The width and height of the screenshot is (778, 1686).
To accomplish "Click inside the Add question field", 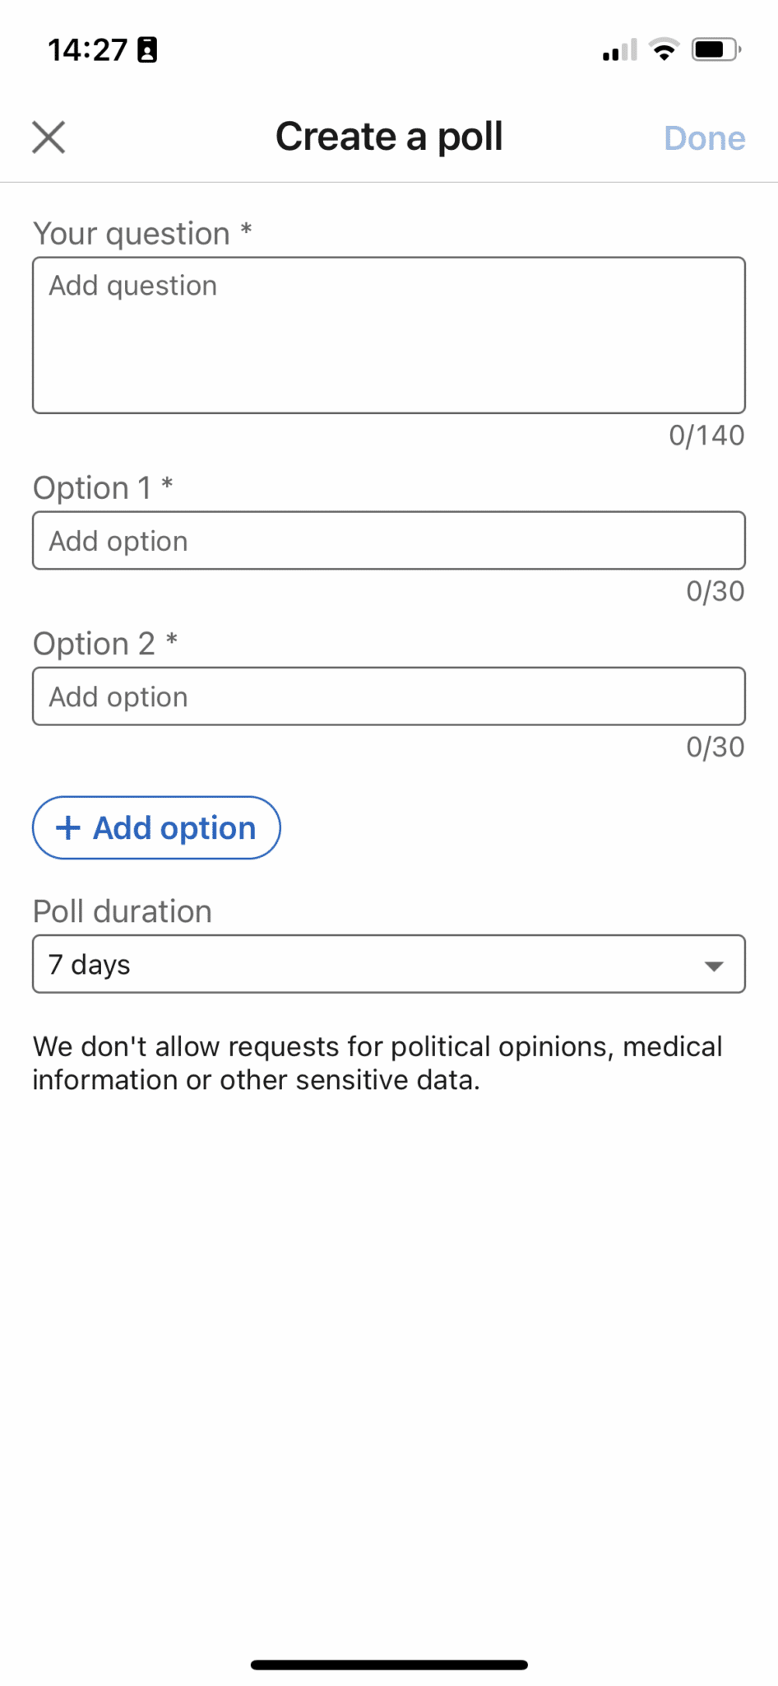I will click(388, 334).
